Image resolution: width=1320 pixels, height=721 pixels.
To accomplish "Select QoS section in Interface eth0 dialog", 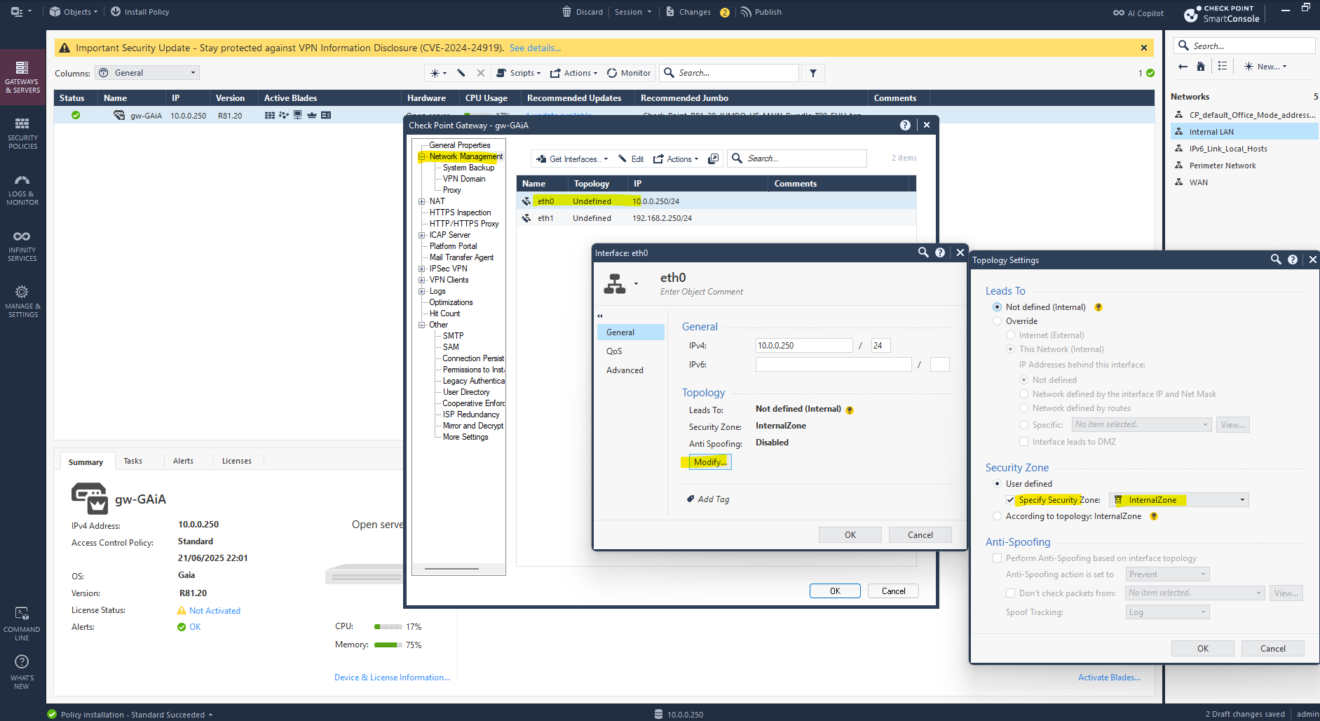I will pos(631,351).
